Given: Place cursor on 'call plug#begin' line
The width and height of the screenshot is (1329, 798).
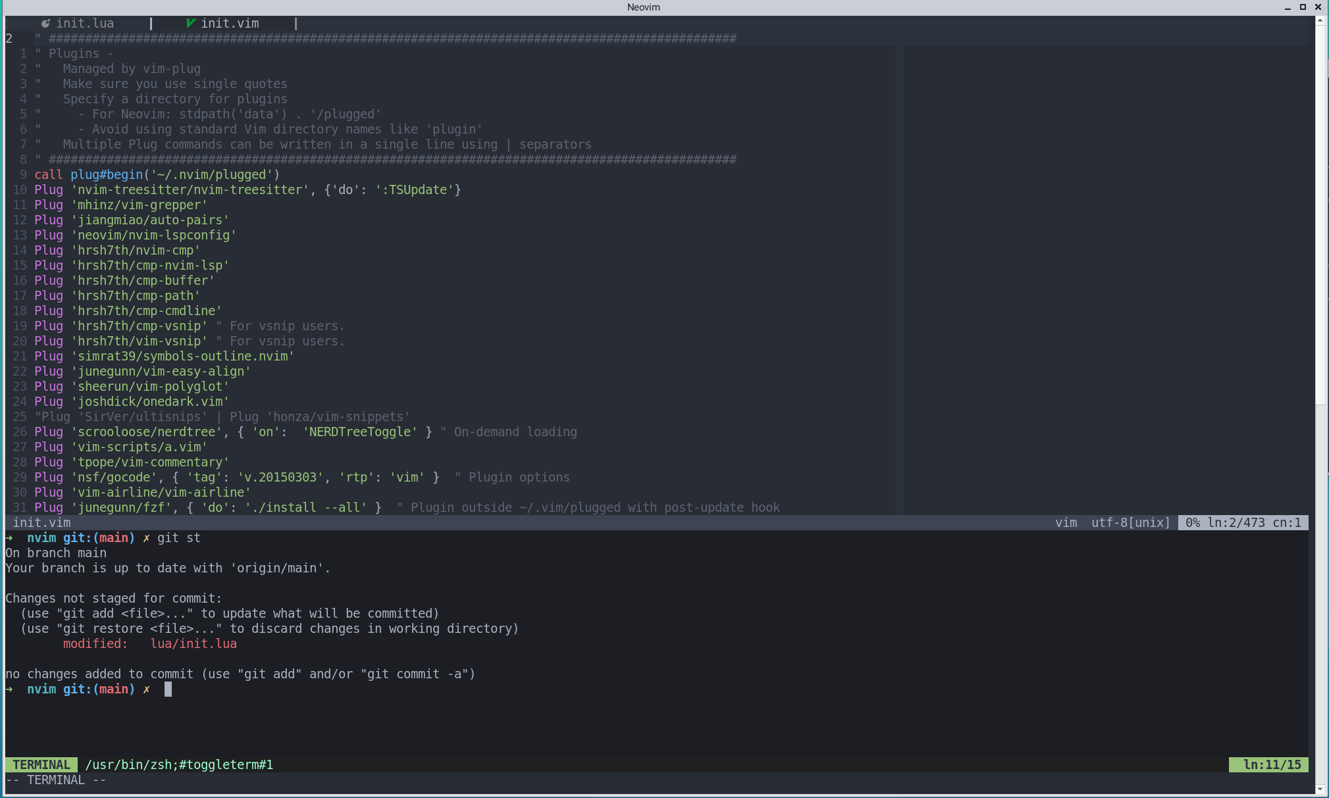Looking at the screenshot, I should [157, 174].
